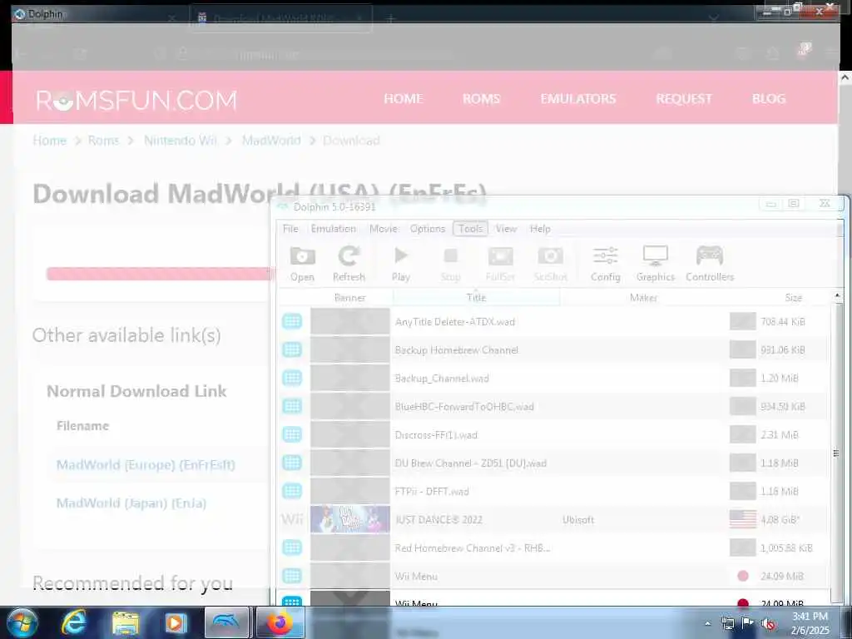Select the Red Homebrew Channel v3 entry

click(552, 547)
